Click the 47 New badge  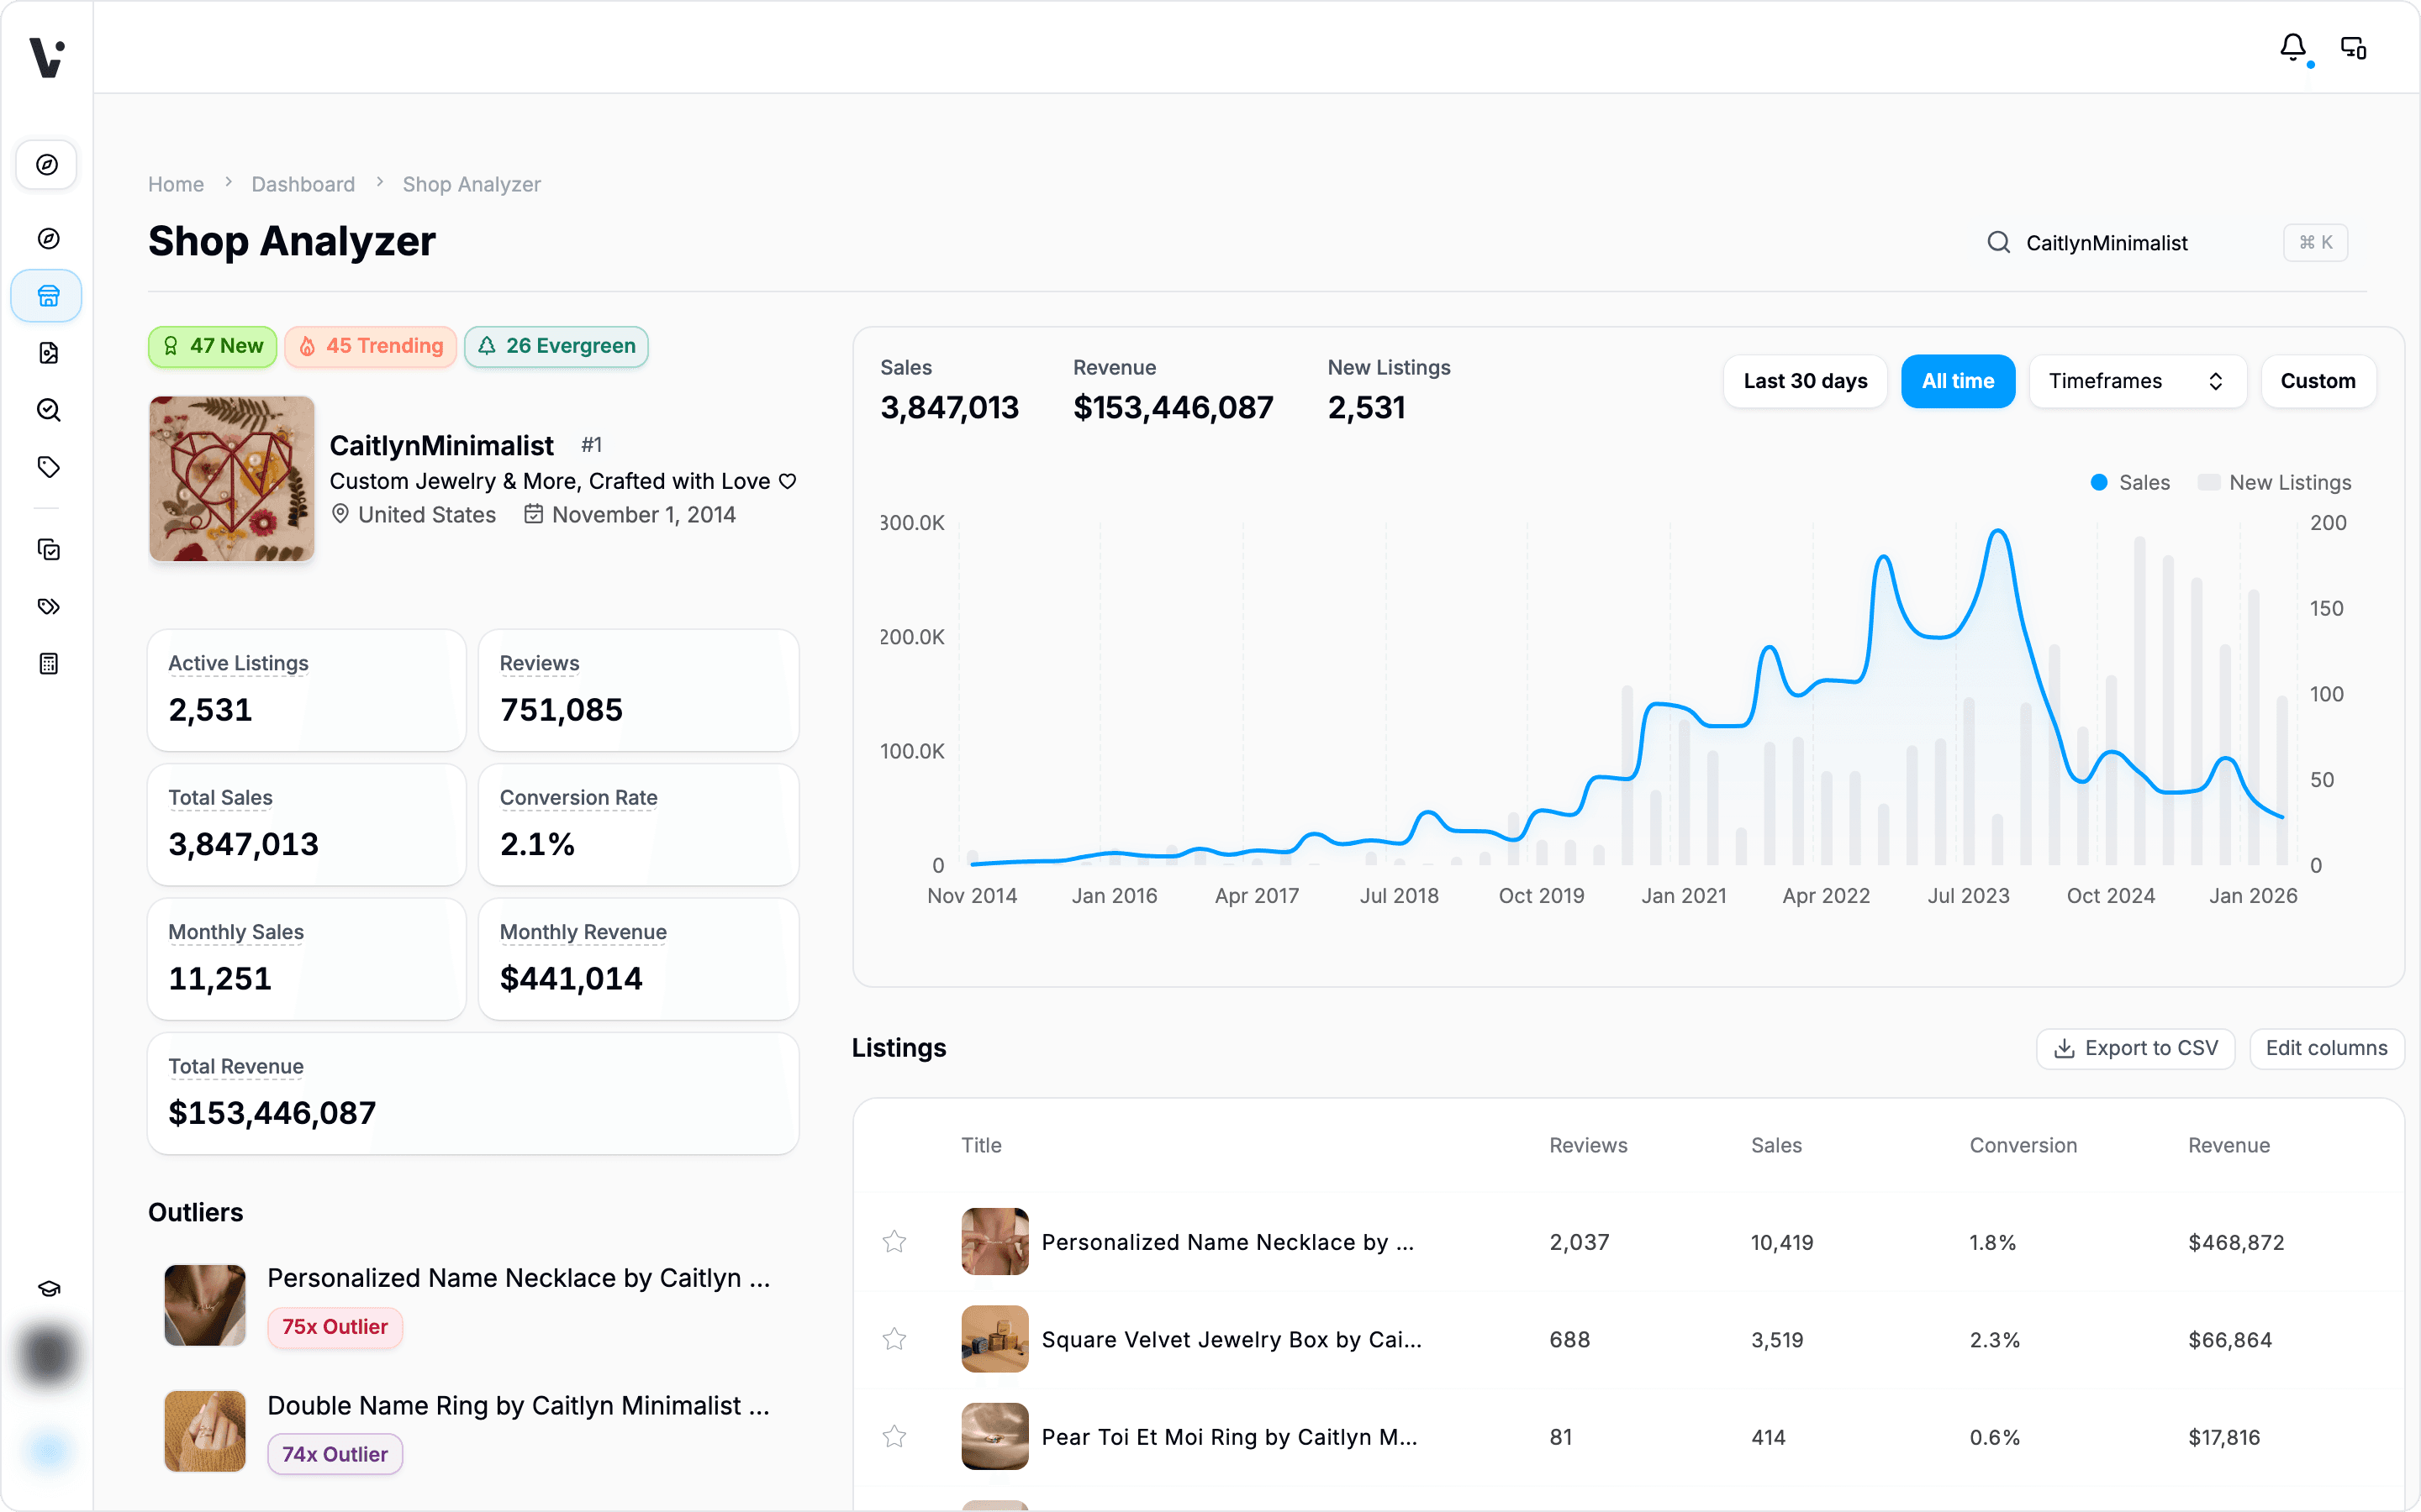[x=213, y=346]
